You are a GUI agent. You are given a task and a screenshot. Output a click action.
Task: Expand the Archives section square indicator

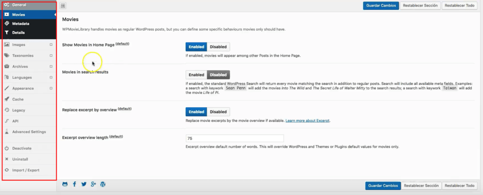point(51,66)
